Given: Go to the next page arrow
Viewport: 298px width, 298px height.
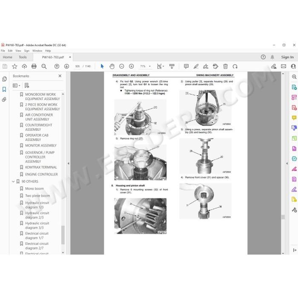Looking at the screenshot, I should pyautogui.click(x=66, y=66).
